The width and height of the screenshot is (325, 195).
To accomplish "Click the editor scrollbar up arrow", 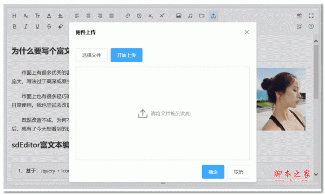I will 316,41.
